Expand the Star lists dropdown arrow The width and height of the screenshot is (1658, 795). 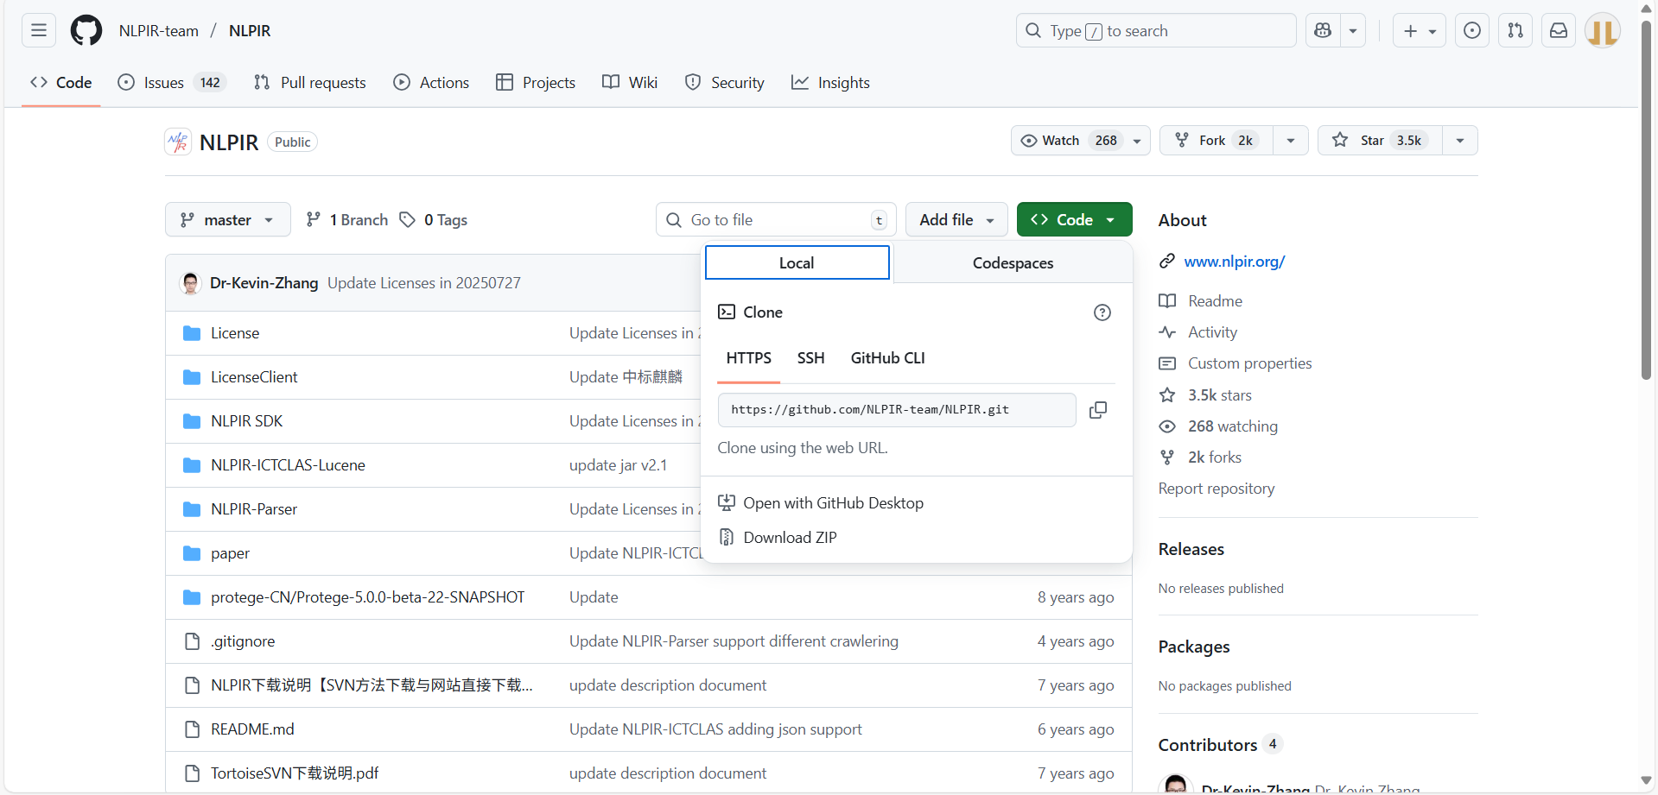click(x=1460, y=141)
